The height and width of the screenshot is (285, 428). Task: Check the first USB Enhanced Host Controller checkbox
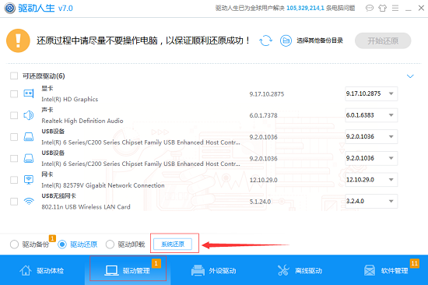point(14,136)
